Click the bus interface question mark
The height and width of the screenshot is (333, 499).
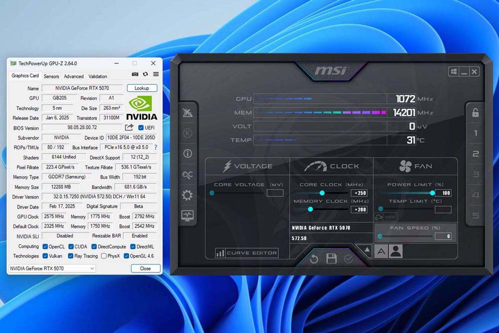pyautogui.click(x=156, y=147)
